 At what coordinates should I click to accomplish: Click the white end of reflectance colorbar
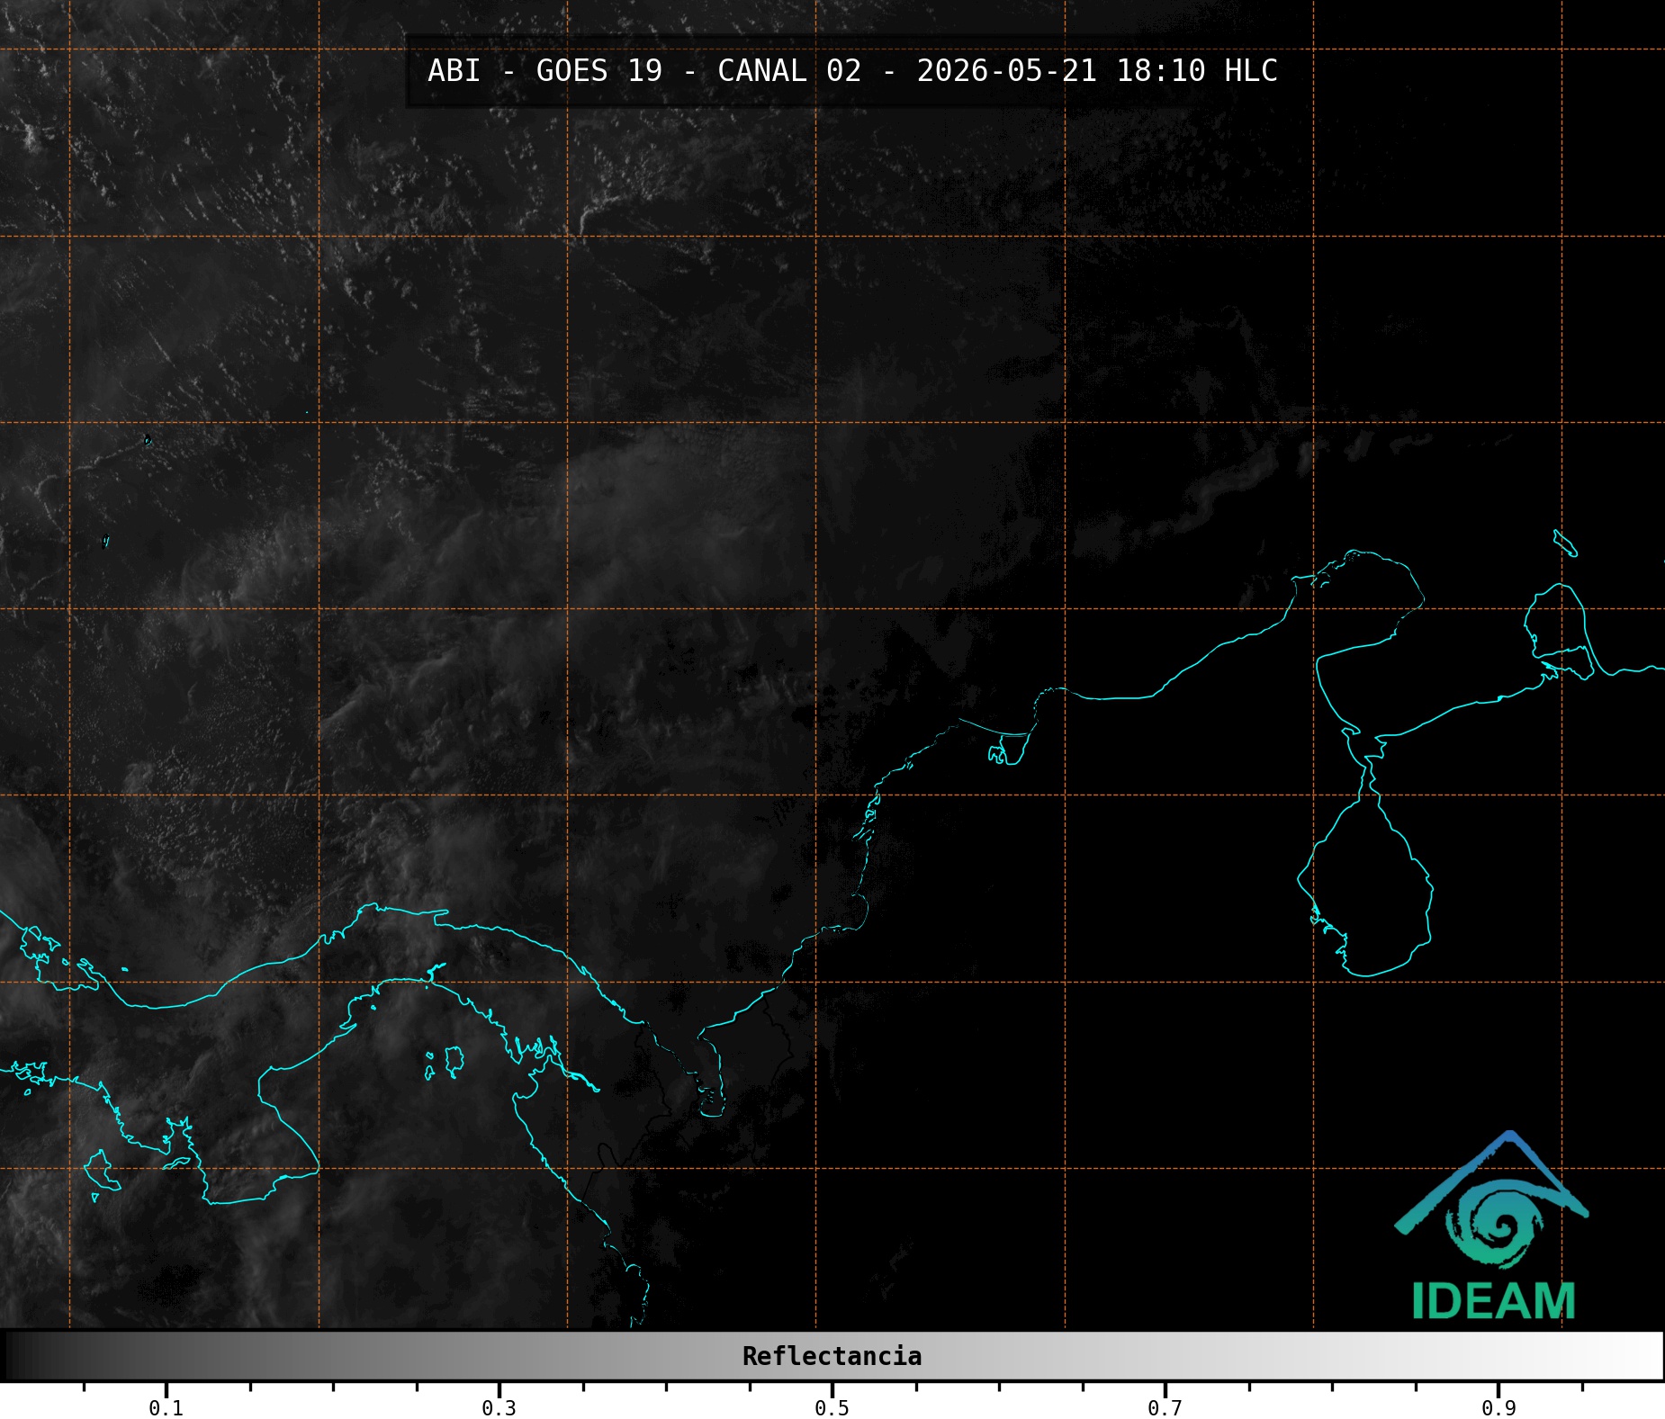pyautogui.click(x=1638, y=1356)
